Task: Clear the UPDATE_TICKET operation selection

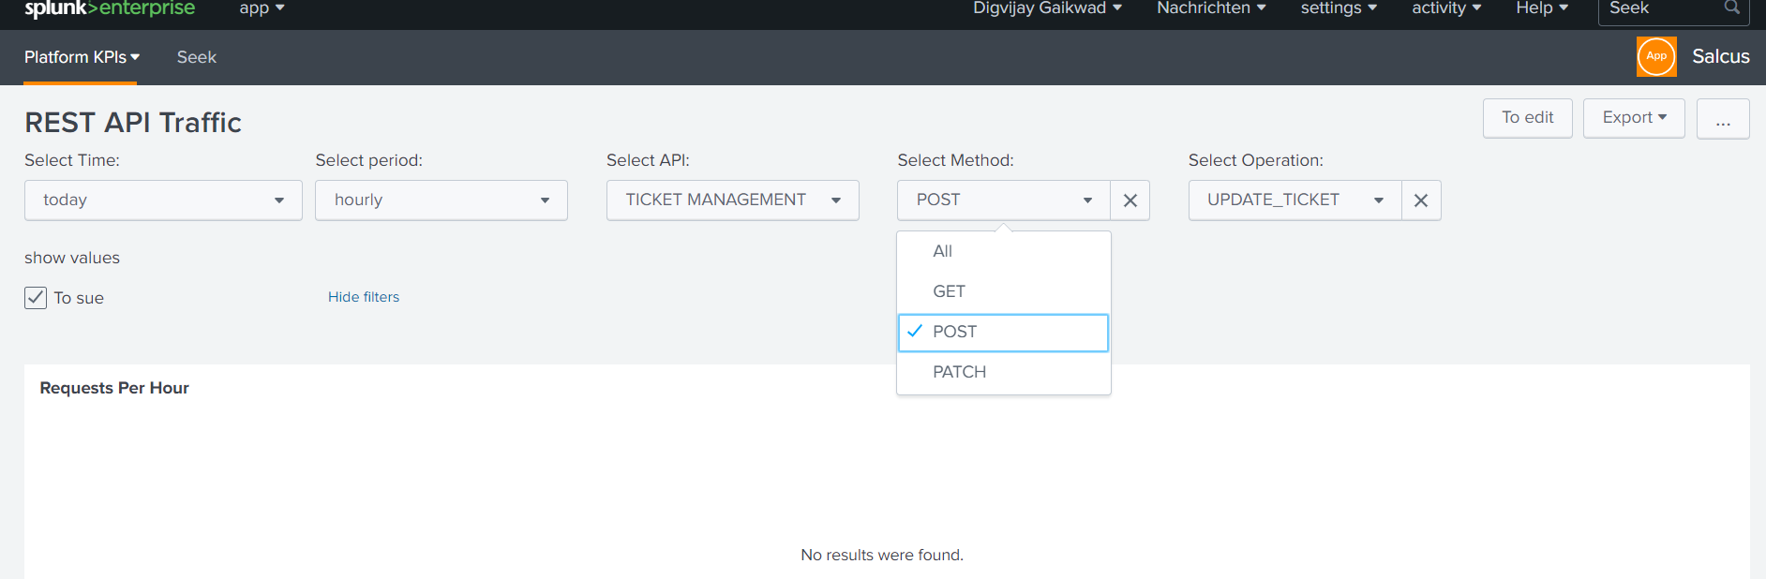Action: point(1420,200)
